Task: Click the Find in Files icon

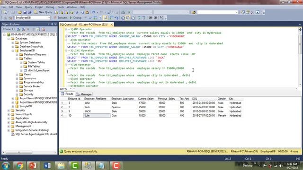Action: pos(194,12)
